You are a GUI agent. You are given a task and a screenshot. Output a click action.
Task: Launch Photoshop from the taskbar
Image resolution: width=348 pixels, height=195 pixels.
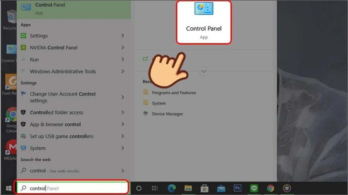[x=237, y=188]
